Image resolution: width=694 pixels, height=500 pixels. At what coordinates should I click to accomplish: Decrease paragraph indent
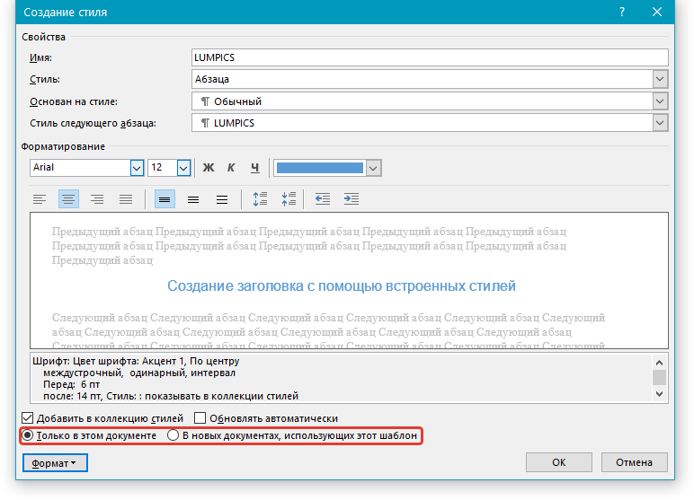323,199
